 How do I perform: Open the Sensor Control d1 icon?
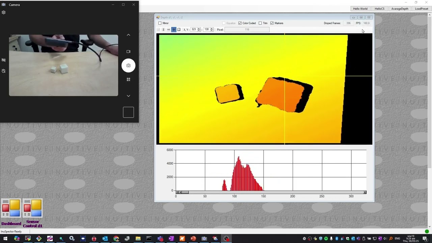33,213
